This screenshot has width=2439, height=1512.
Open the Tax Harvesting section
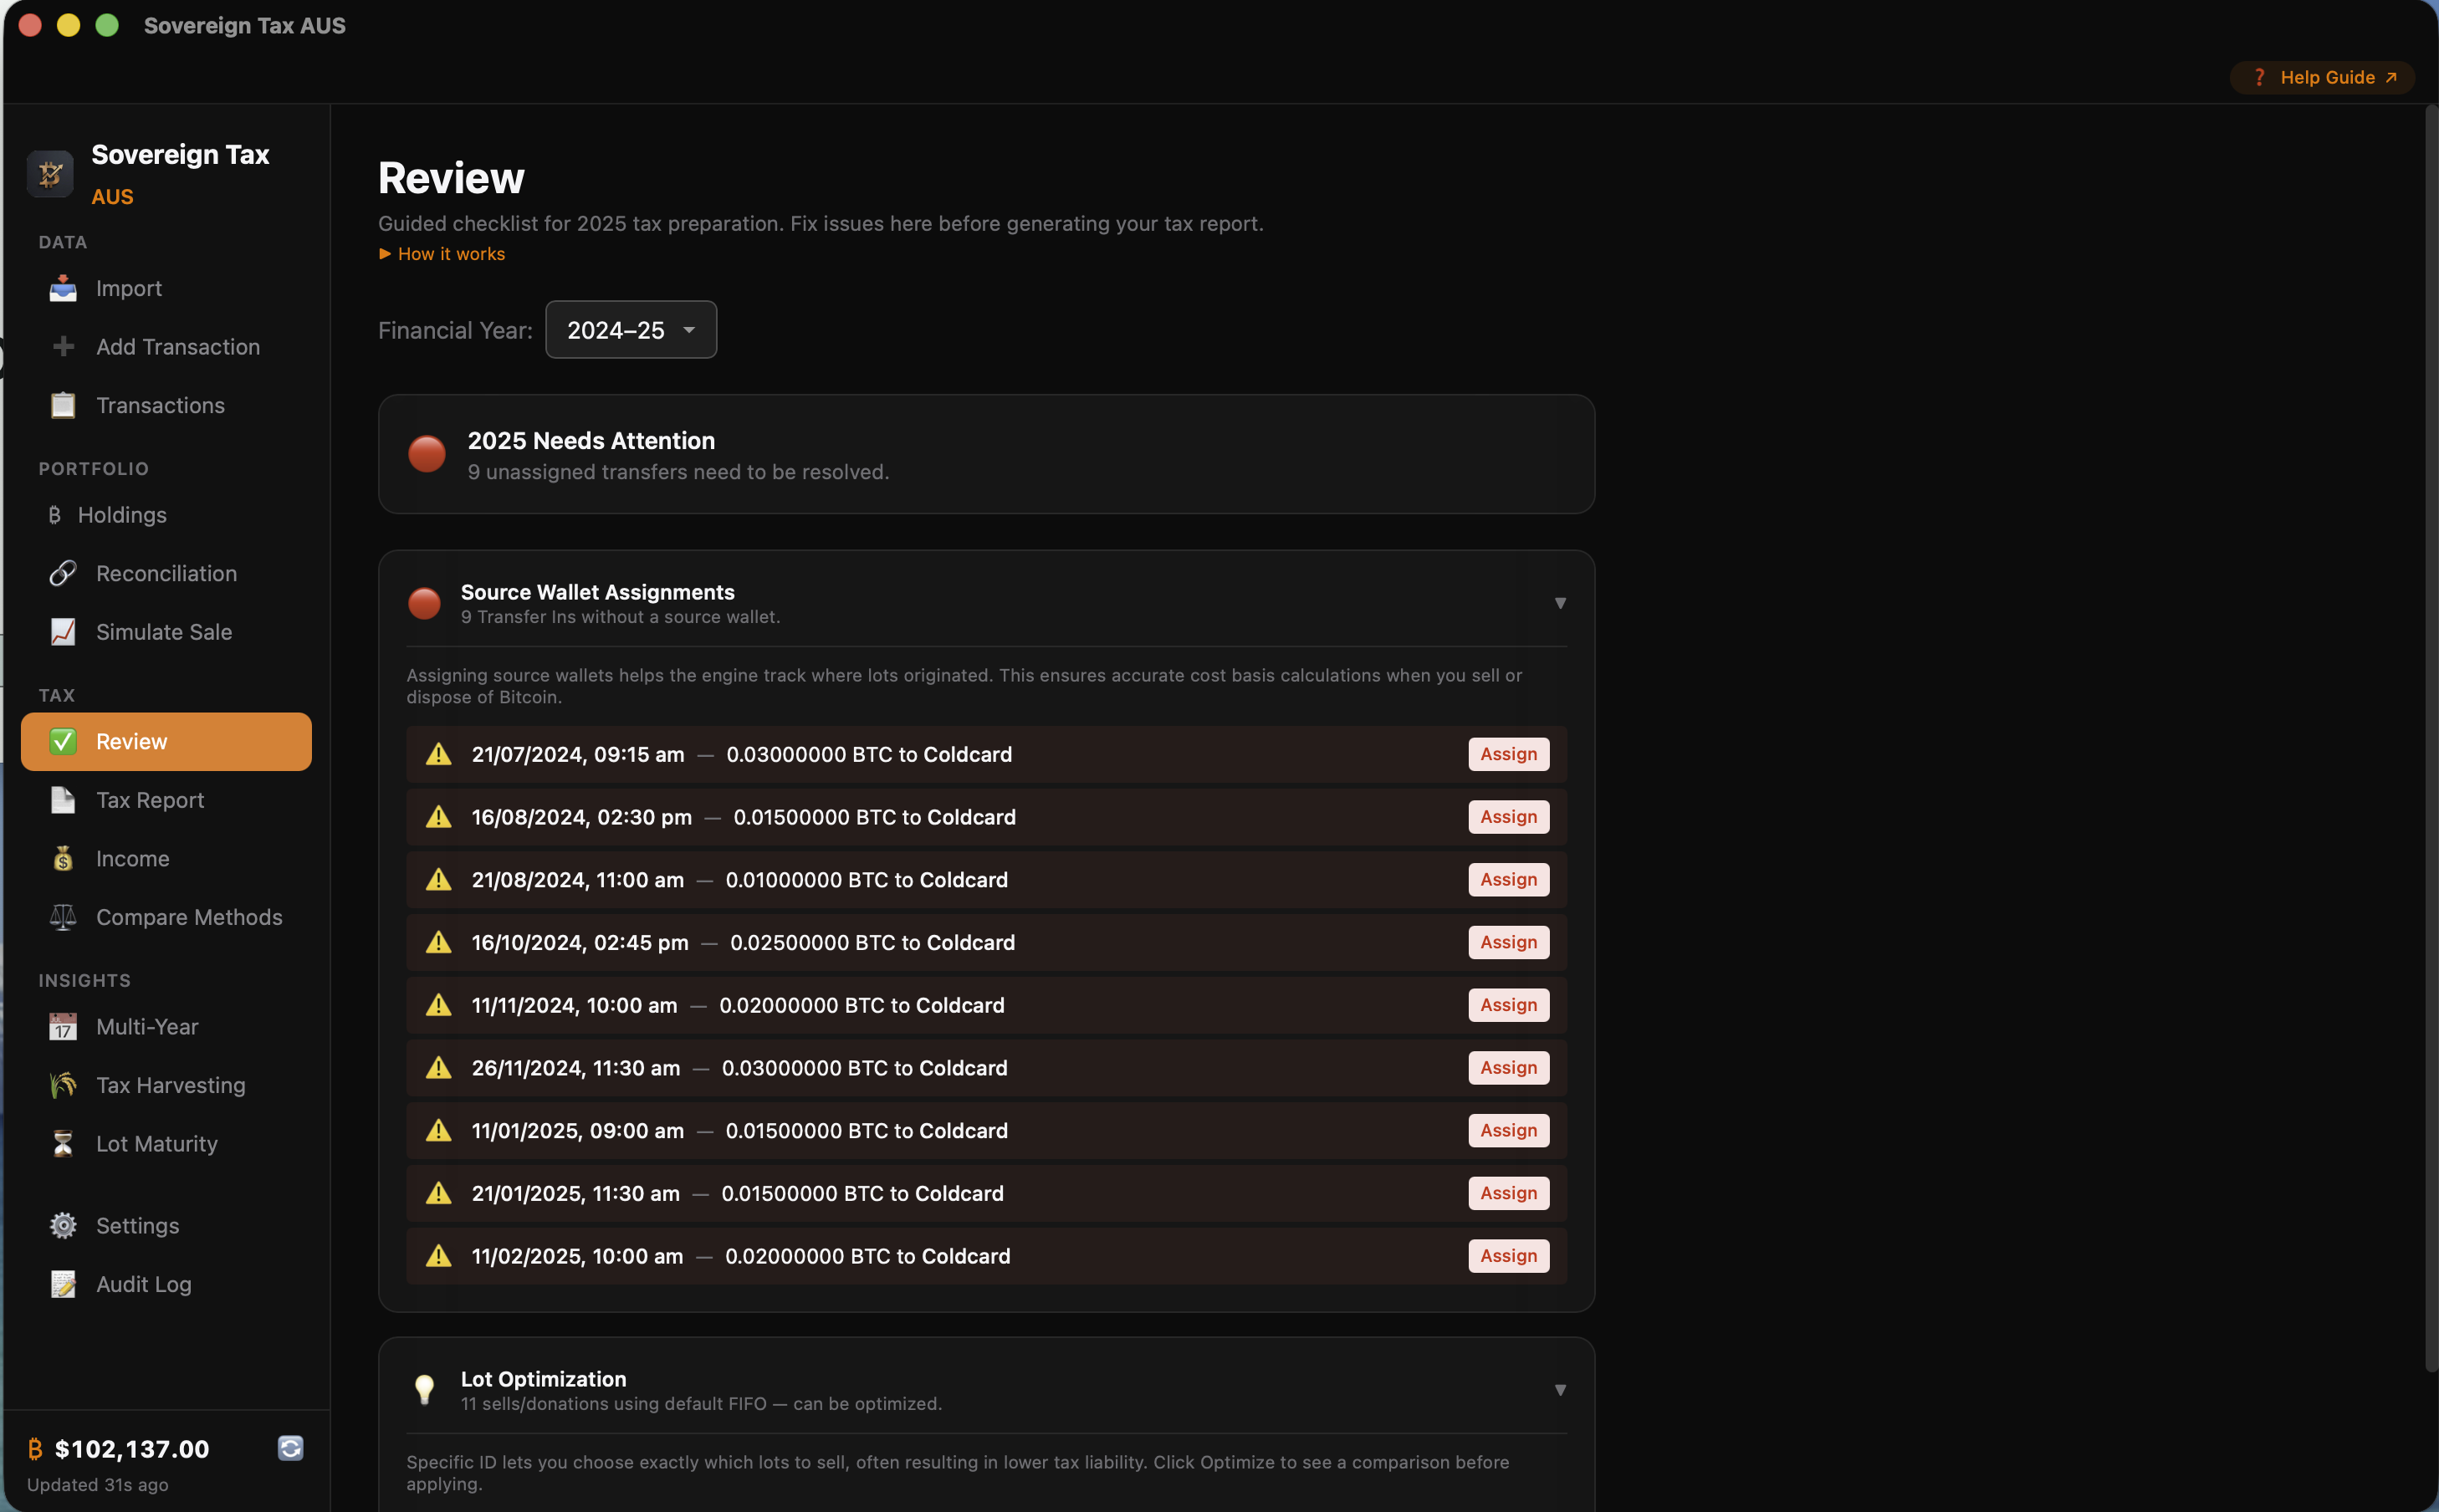170,1085
